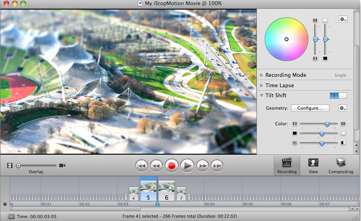Collapse the Tilt Shift section
This screenshot has width=361, height=221.
tap(262, 96)
